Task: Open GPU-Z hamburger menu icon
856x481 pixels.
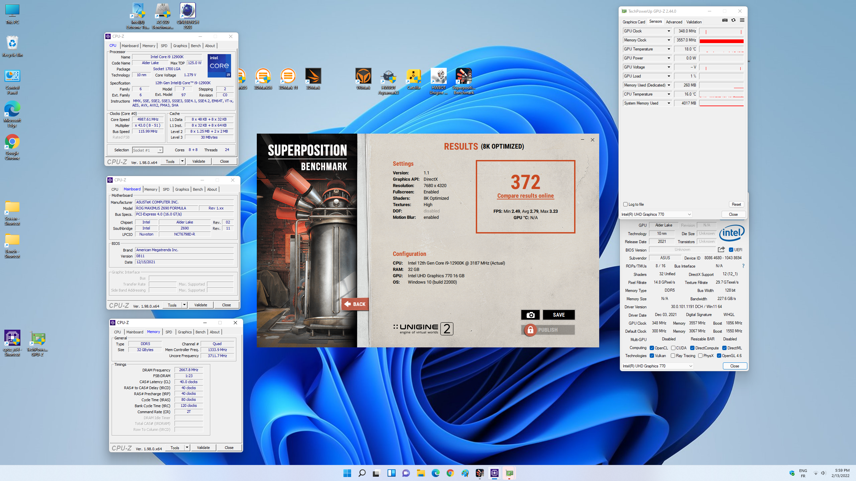Action: pyautogui.click(x=742, y=20)
